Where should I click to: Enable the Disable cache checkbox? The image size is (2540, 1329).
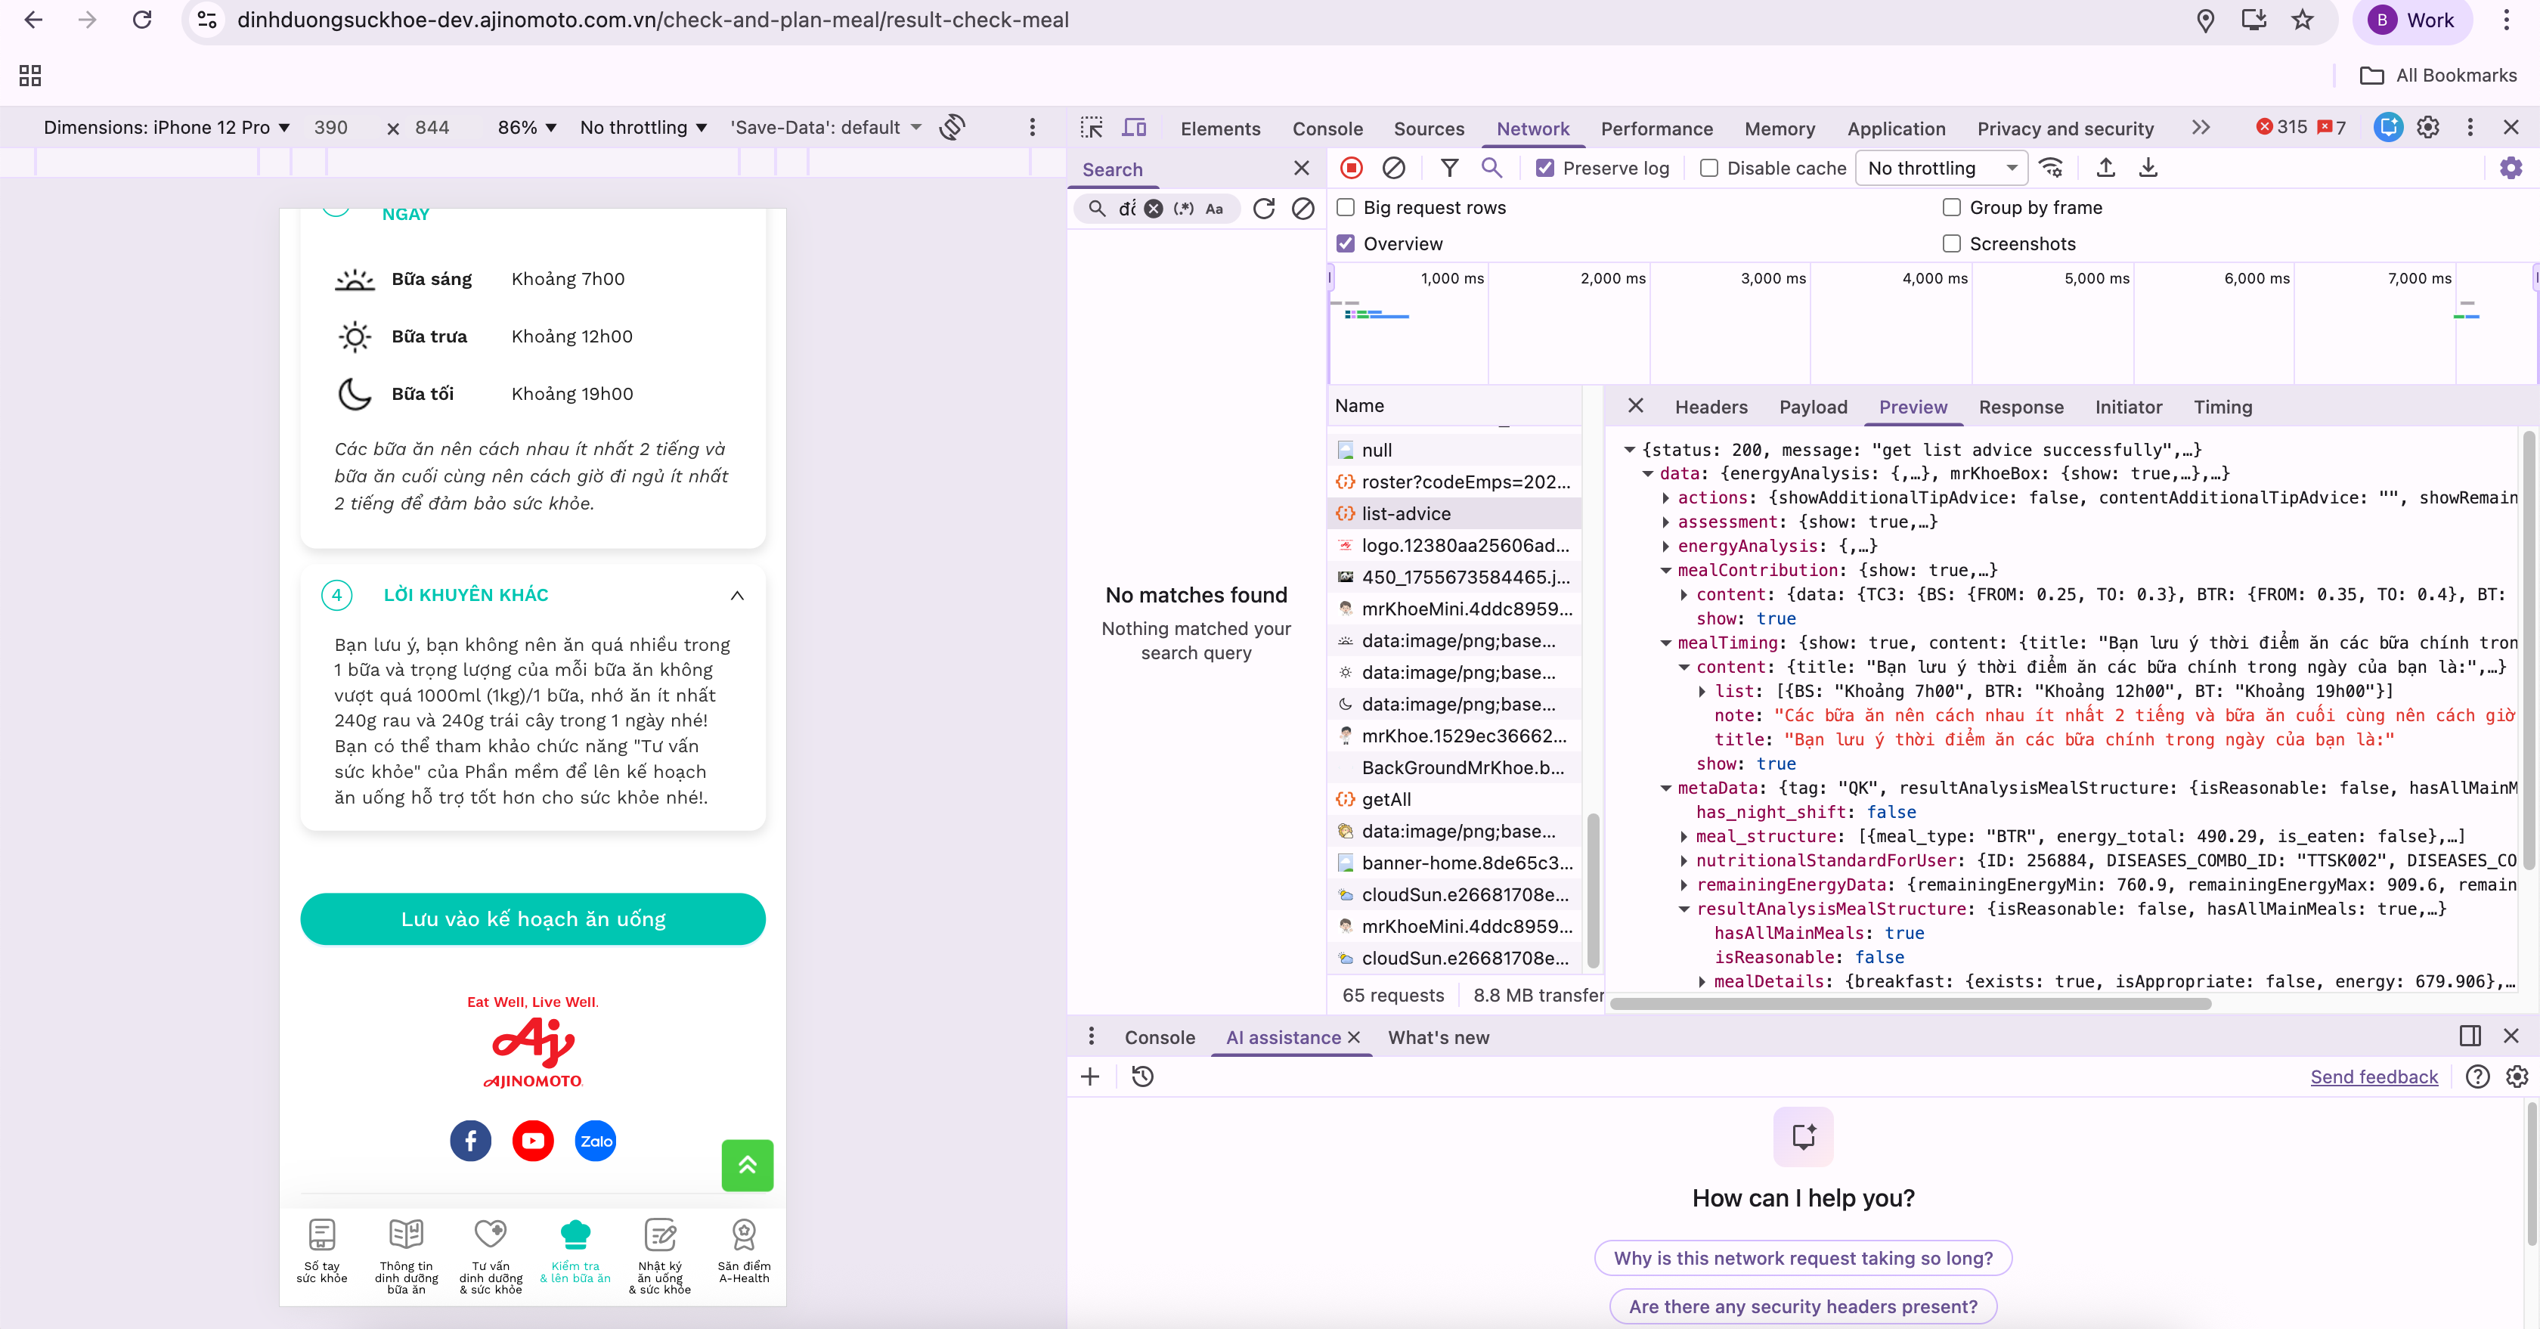click(x=1708, y=169)
